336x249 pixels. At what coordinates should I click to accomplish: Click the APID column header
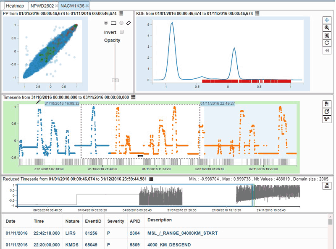[135, 221]
